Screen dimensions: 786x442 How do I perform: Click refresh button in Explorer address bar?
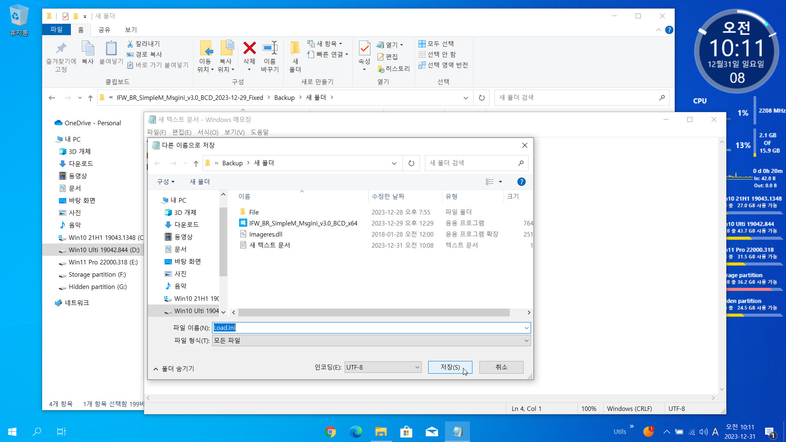click(x=482, y=97)
